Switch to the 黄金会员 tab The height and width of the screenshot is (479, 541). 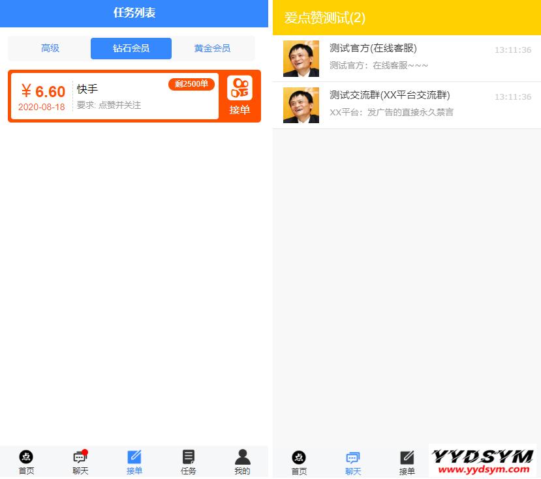coord(212,48)
